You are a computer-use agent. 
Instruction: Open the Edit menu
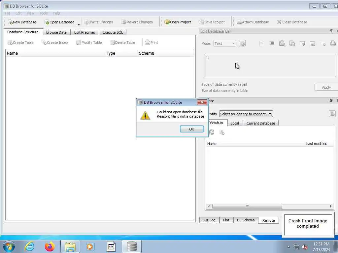(18, 13)
